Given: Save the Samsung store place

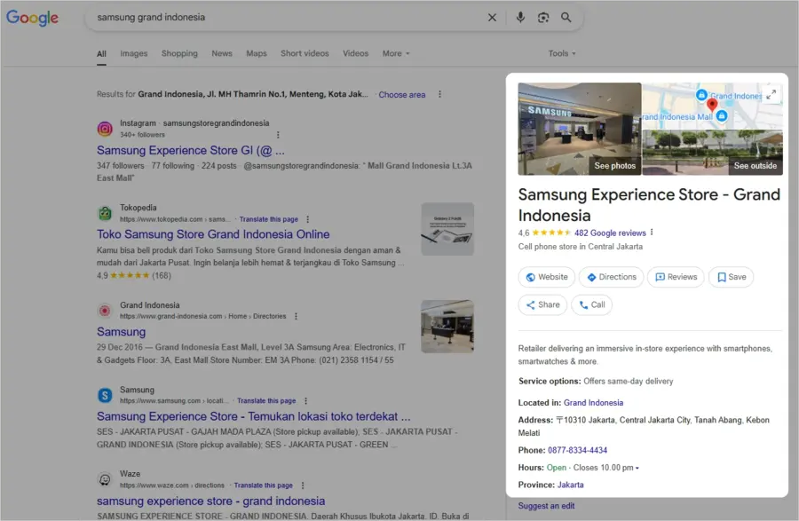Looking at the screenshot, I should pyautogui.click(x=732, y=277).
